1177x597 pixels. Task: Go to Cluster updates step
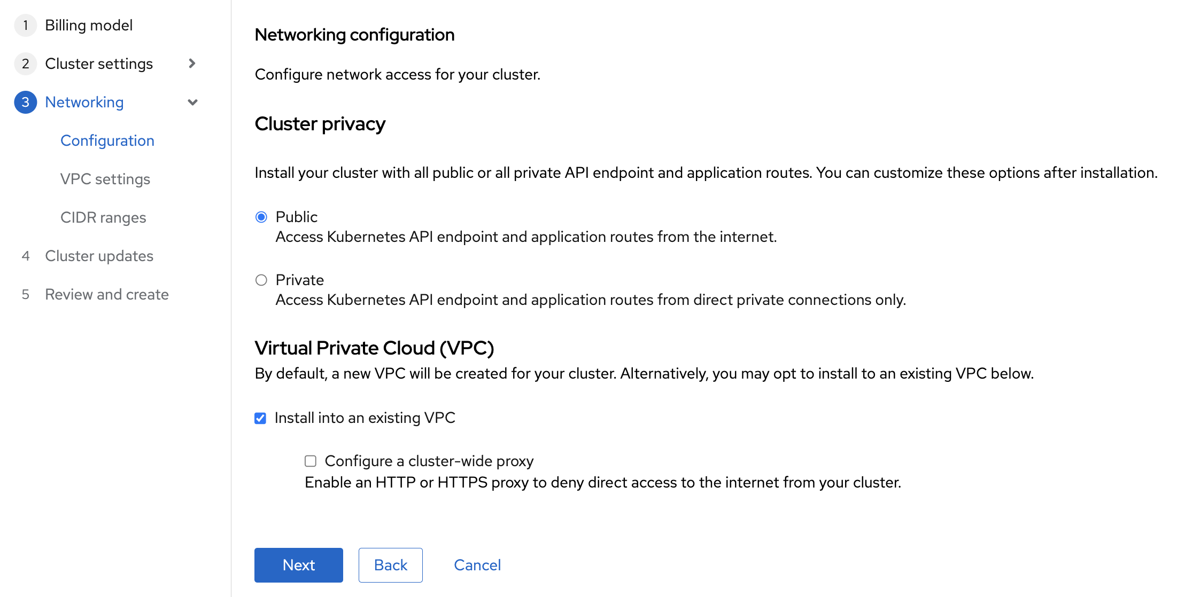point(99,256)
